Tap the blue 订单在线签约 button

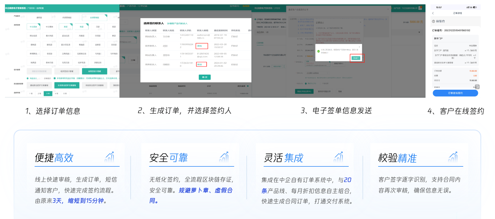455,93
